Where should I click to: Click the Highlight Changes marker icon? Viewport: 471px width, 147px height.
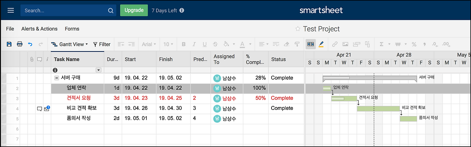pos(321,44)
